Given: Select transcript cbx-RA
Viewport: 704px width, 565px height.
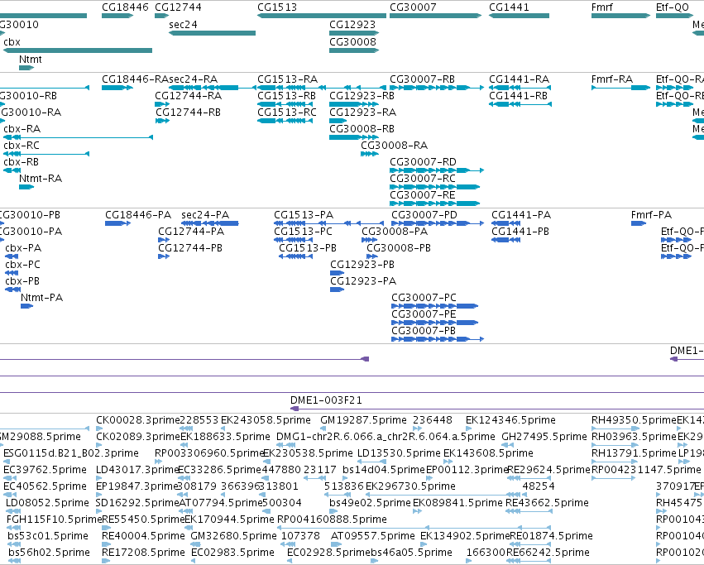Looking at the screenshot, I should tap(78, 137).
